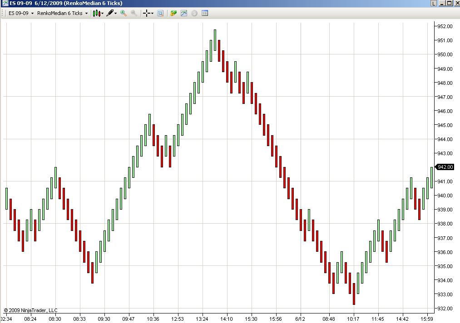
Task: Click the 15:30 time axis label
Action: tap(251, 319)
